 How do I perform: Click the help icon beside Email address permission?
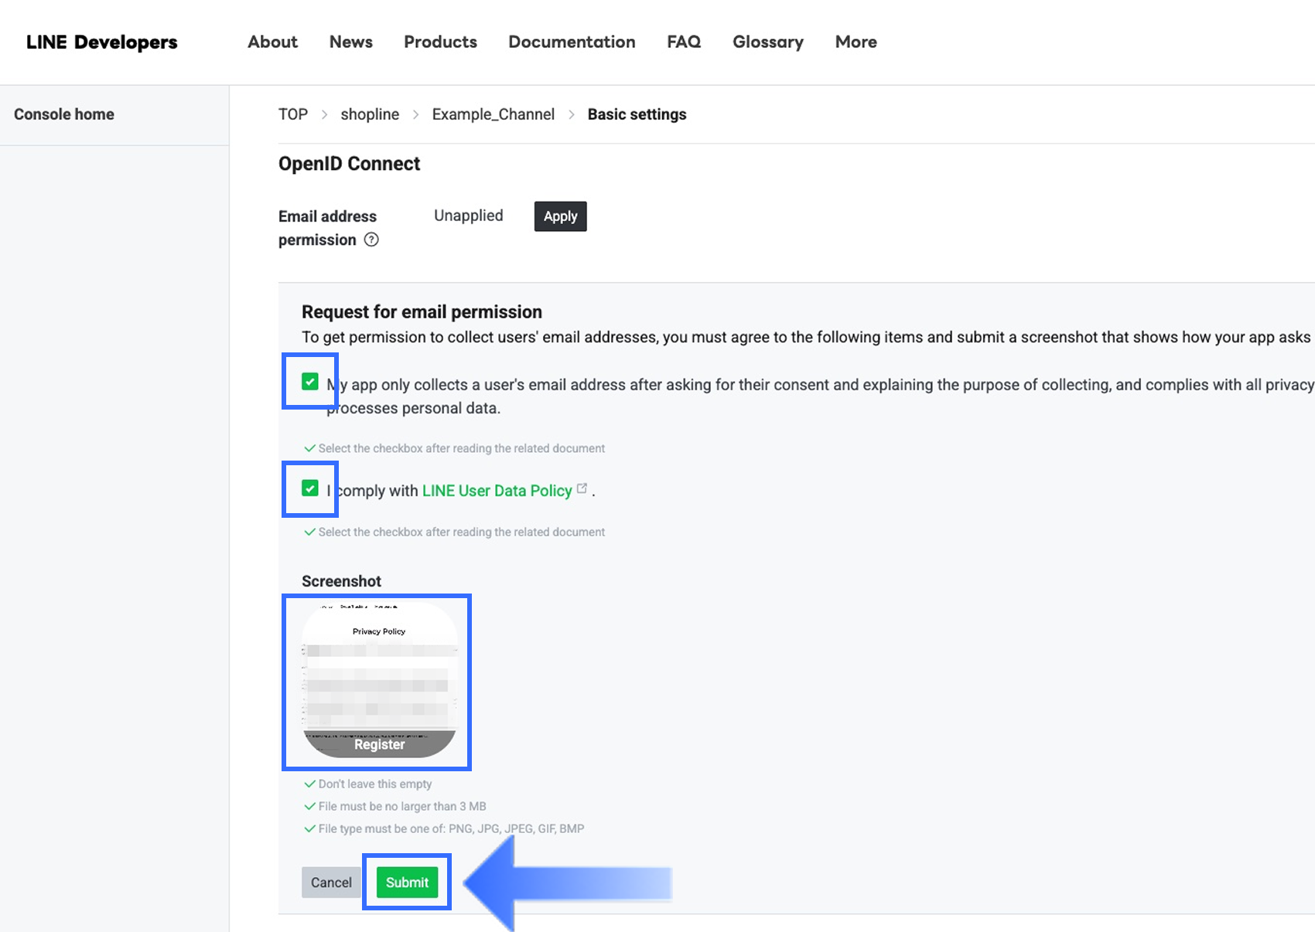[x=371, y=240]
